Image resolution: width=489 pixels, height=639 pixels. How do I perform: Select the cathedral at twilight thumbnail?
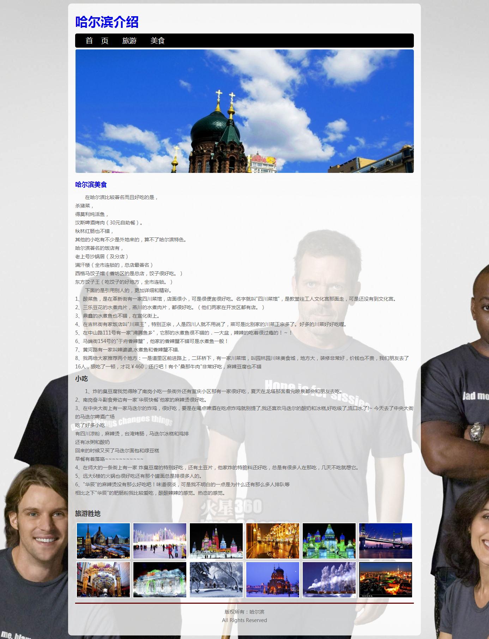click(x=273, y=580)
